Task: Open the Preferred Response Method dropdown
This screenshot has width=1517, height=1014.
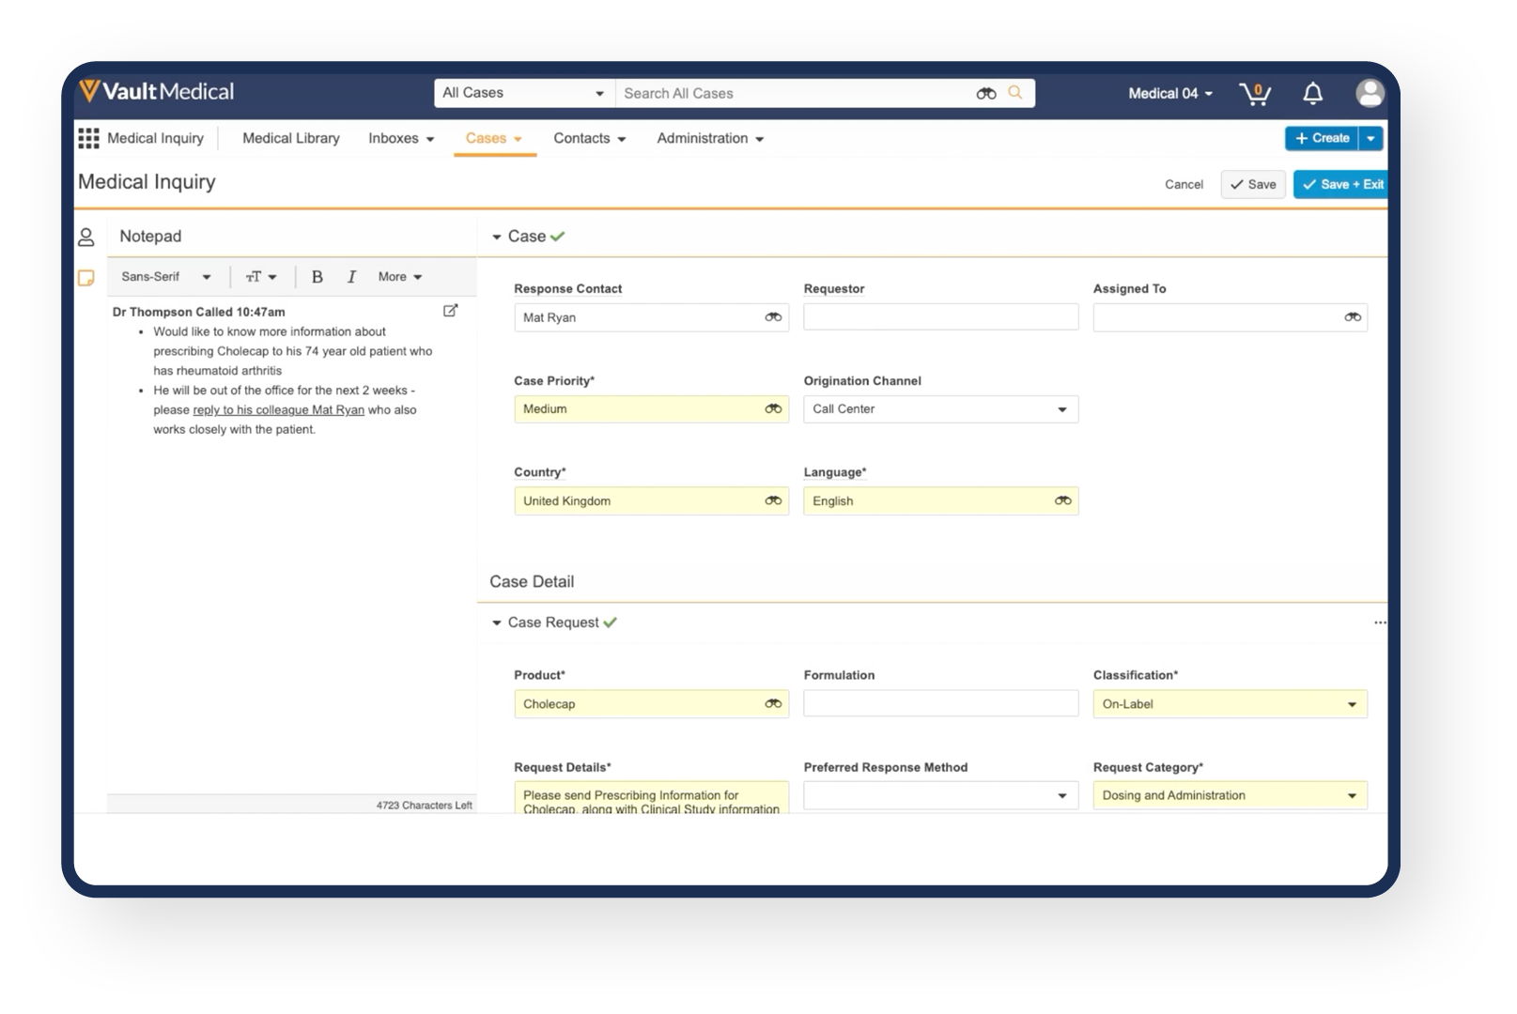Action: tap(940, 795)
